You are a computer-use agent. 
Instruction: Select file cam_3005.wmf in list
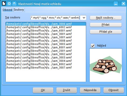[x=46, y=44]
